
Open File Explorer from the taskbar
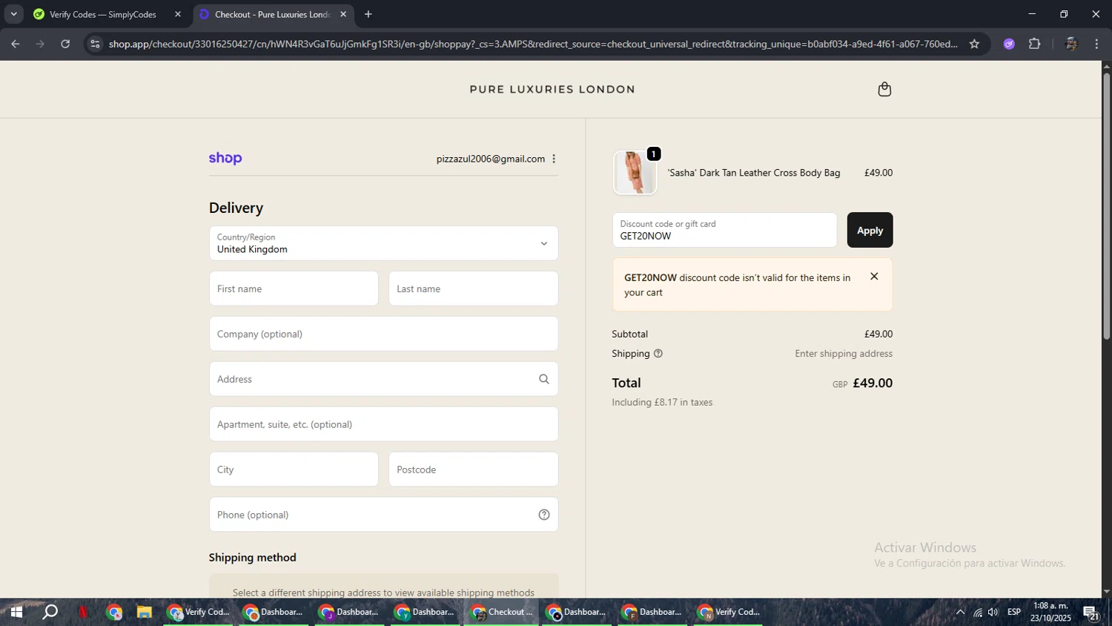click(x=144, y=612)
